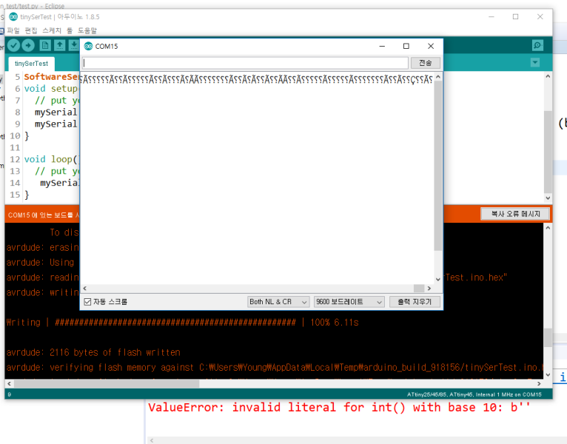Open sketch with the up-arrow icon
This screenshot has height=444, width=567.
pos(60,45)
